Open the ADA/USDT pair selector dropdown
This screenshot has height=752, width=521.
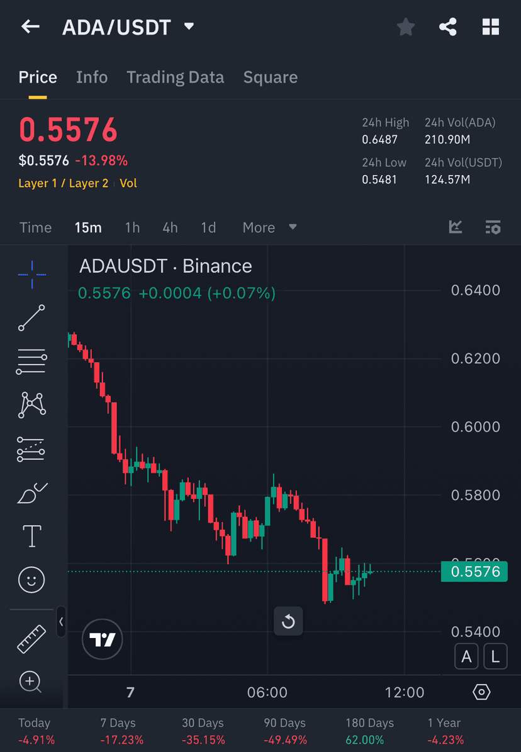189,26
